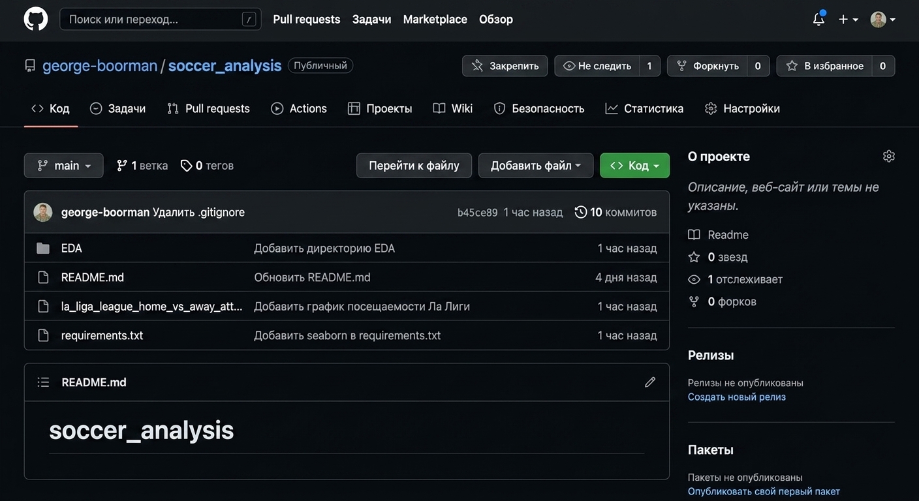Click the requirements.txt file icon
The image size is (919, 501).
[43, 335]
